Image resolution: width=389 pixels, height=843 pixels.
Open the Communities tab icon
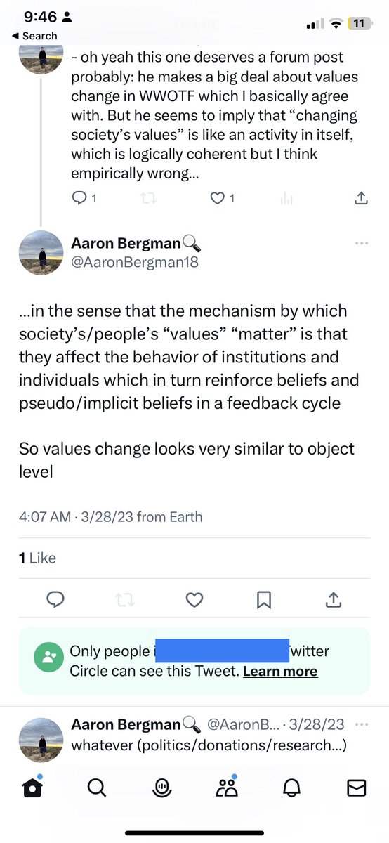click(226, 788)
